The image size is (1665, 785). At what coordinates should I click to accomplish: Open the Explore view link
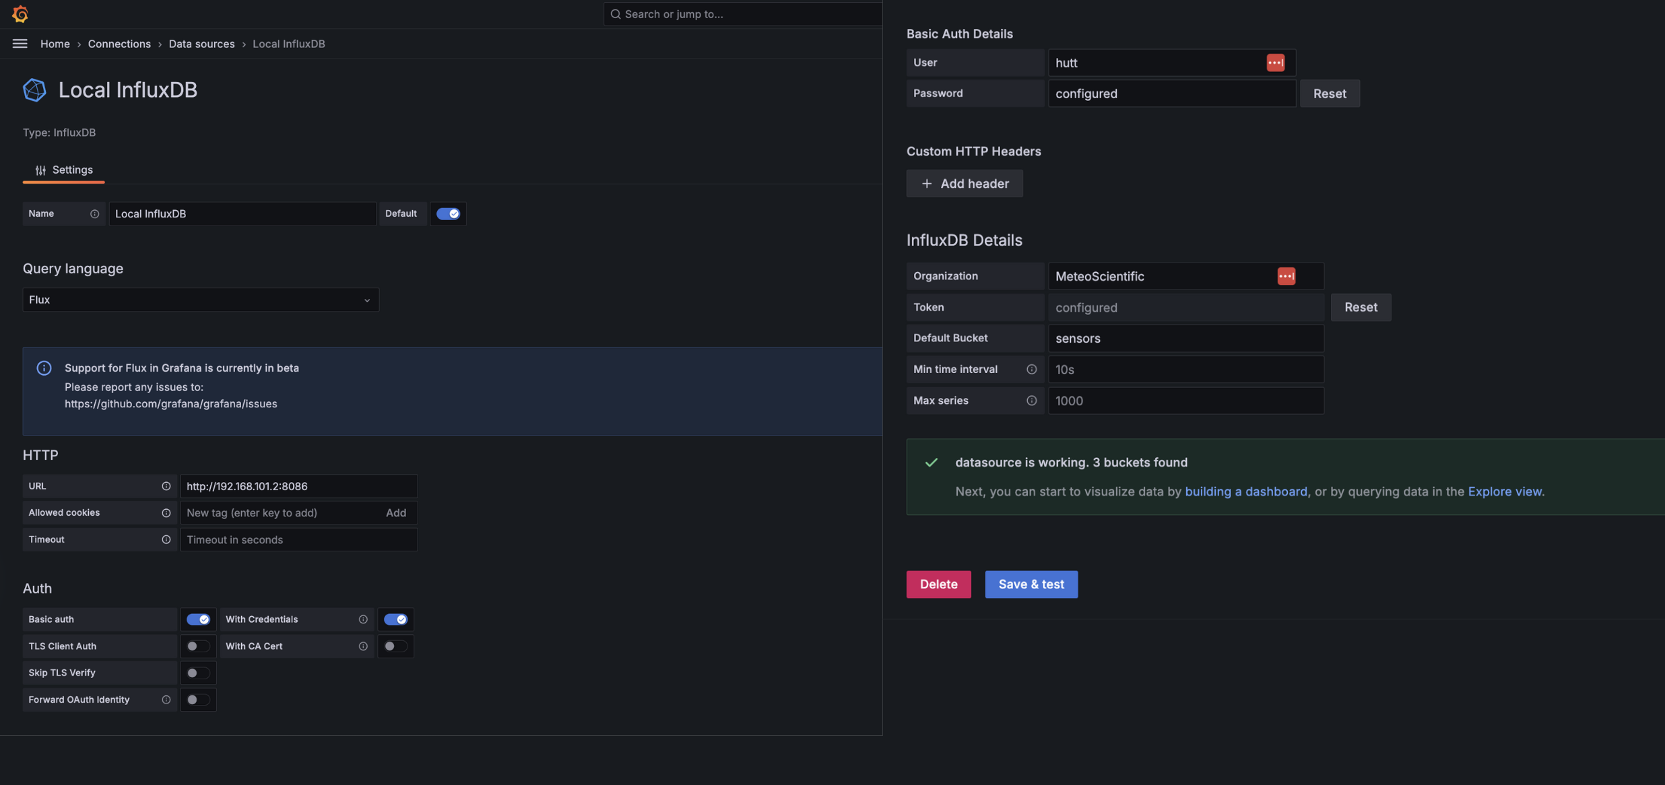click(x=1505, y=491)
